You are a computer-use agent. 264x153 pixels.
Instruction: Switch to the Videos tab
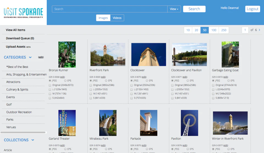(x=117, y=18)
